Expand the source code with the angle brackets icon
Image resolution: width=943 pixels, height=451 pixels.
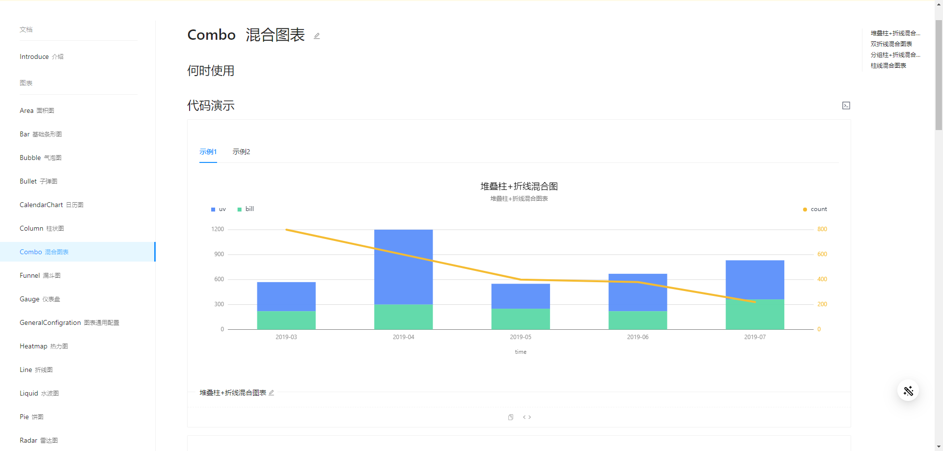pos(527,417)
